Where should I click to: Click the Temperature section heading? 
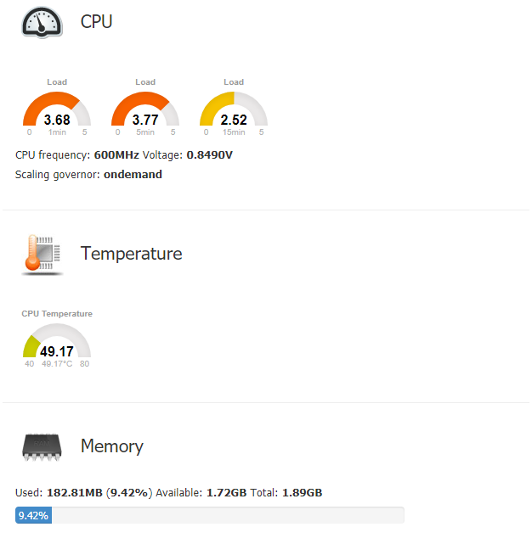(x=131, y=254)
